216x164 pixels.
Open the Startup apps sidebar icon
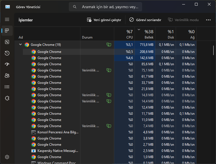pyautogui.click(x=7, y=64)
